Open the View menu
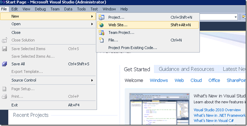Viewport: 247px width, 126px height. (26, 9)
